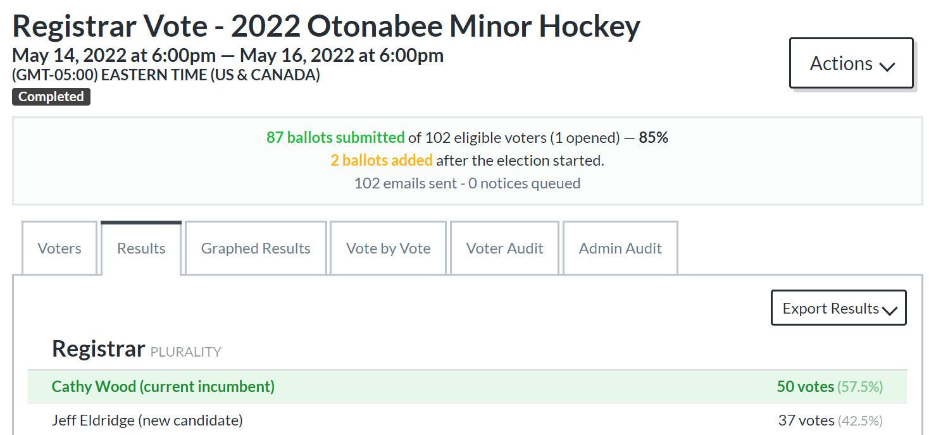Open the Graphed Results tab
Screen dimensions: 929x435
(x=255, y=248)
